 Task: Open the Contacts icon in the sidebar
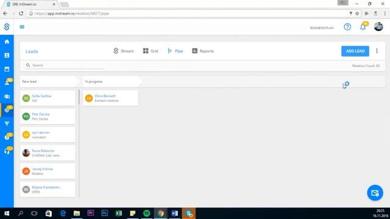[x=7, y=55]
